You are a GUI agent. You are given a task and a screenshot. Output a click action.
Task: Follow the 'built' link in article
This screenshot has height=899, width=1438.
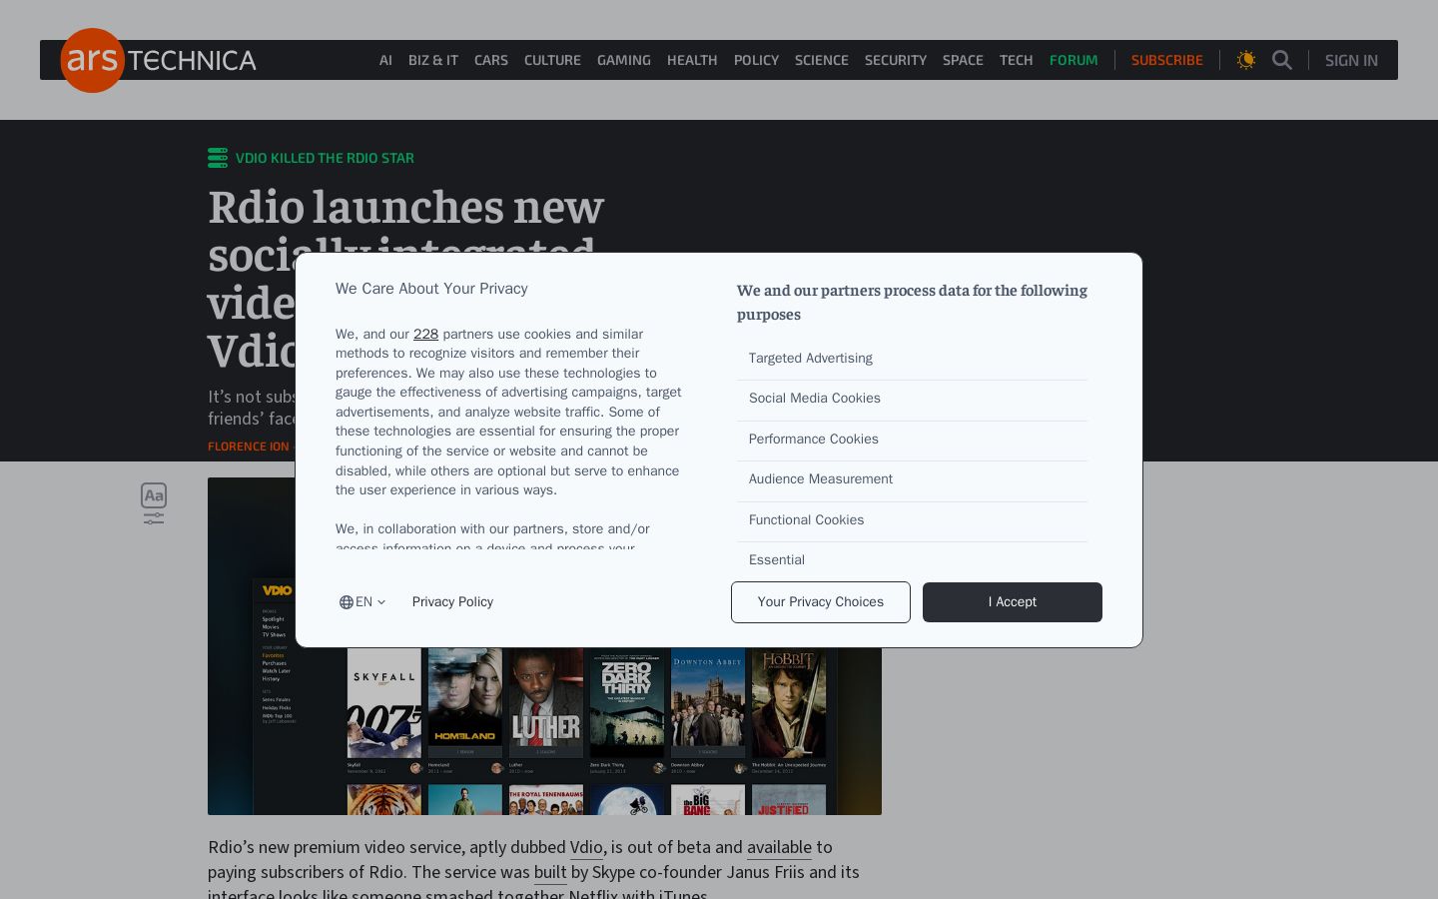coord(550,872)
